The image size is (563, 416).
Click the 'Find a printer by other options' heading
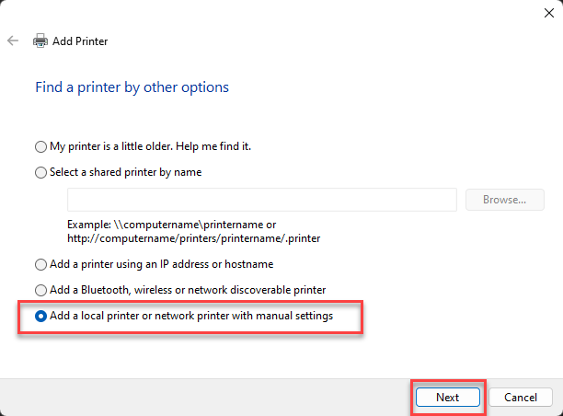coord(132,87)
